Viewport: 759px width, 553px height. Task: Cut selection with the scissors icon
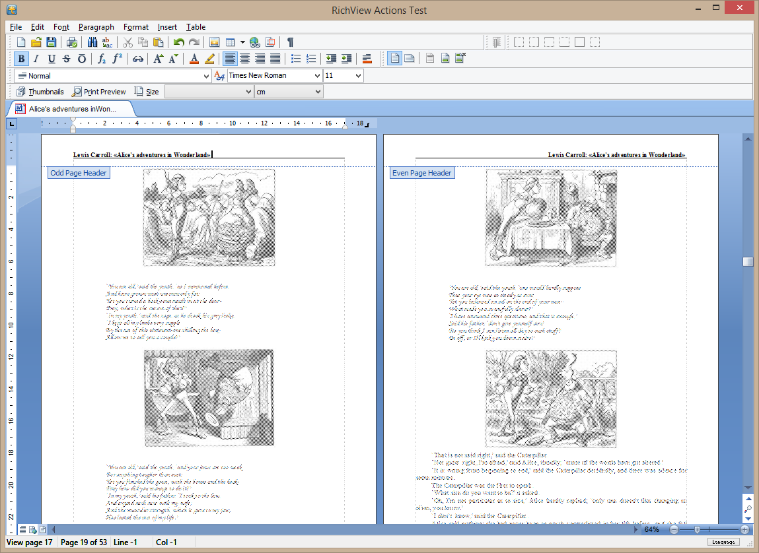click(x=127, y=42)
